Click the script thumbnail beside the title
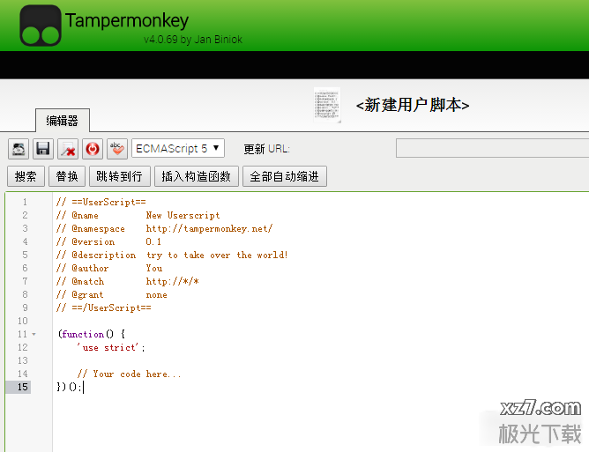Viewport: 589px width, 452px height. tap(327, 105)
